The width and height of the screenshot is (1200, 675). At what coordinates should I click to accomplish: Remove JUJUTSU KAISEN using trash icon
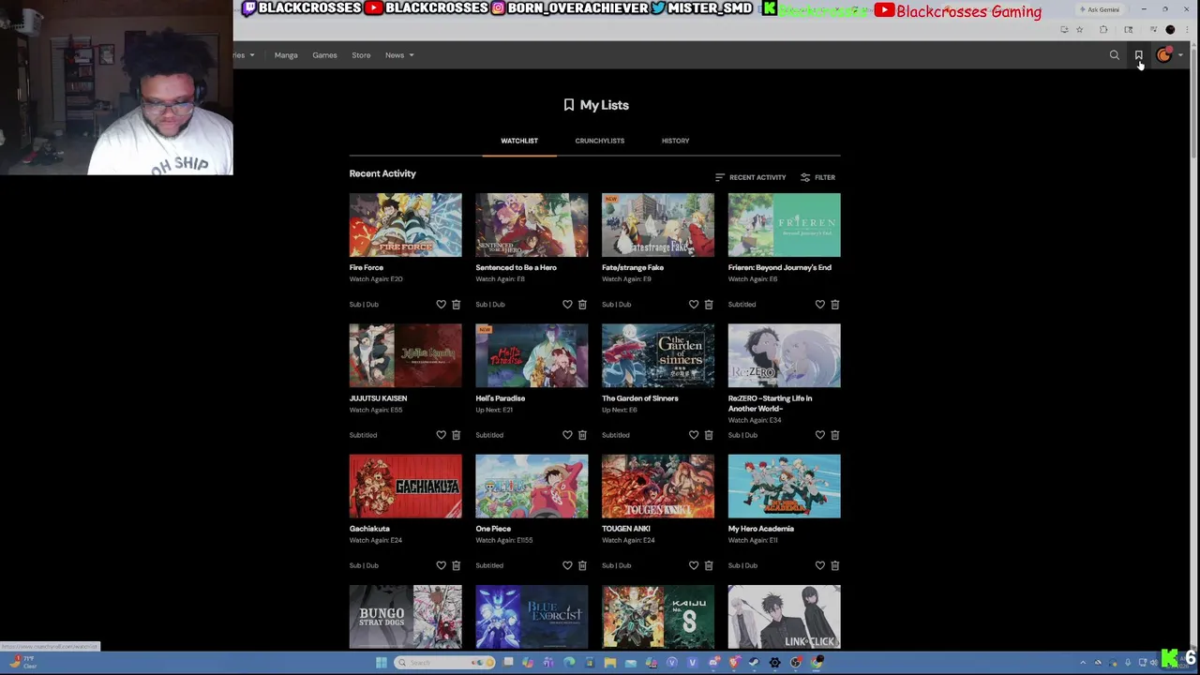point(457,435)
